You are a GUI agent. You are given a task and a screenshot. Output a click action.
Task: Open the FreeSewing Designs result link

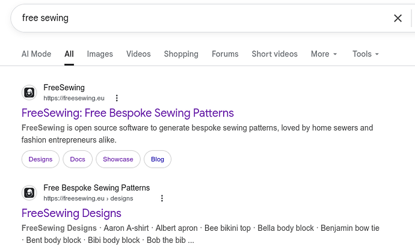pyautogui.click(x=72, y=213)
